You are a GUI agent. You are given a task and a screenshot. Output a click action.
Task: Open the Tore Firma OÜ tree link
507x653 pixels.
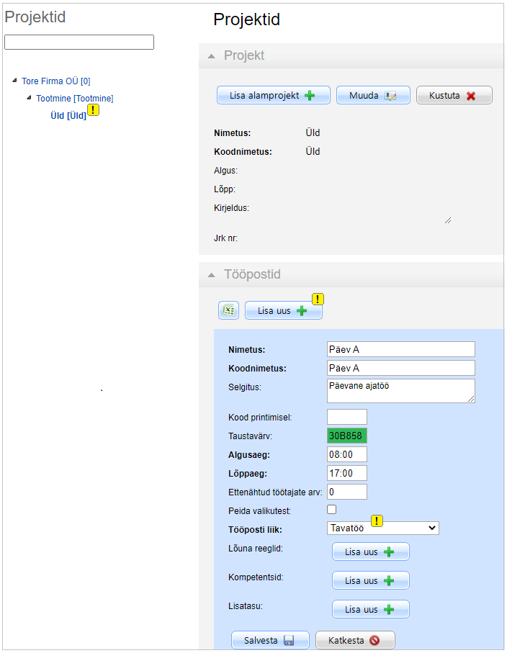(x=55, y=82)
